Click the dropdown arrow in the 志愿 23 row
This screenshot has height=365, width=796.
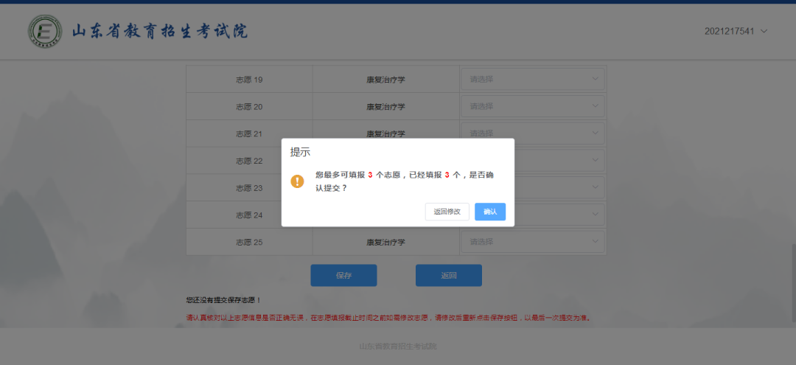click(596, 188)
